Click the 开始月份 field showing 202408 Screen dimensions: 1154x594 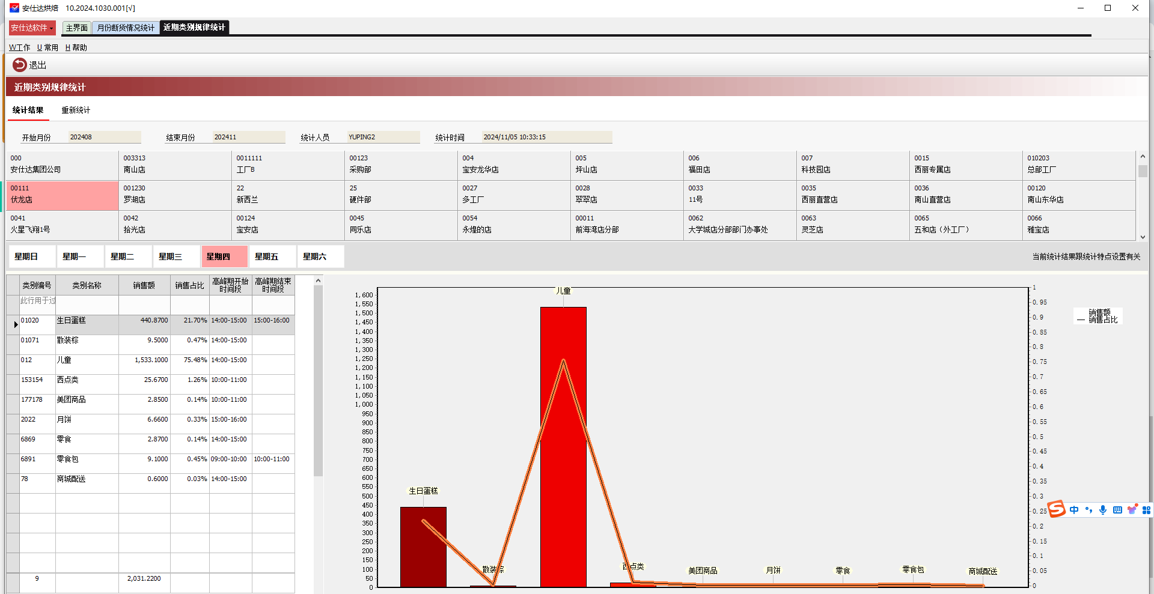[x=105, y=137]
